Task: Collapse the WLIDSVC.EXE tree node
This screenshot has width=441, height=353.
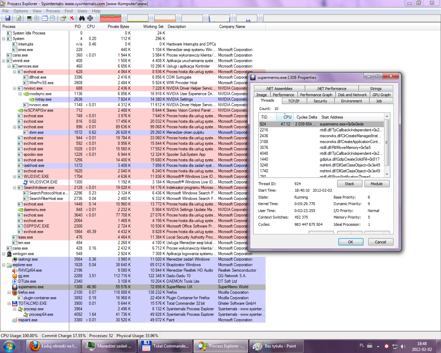Action: coord(15,176)
